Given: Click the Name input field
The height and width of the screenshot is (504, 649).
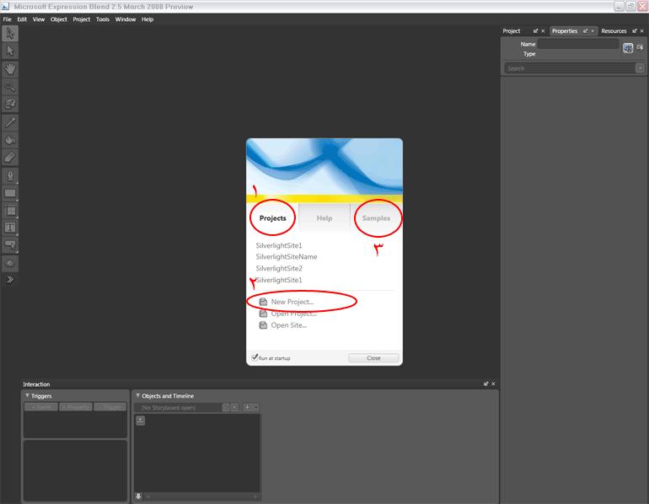Looking at the screenshot, I should (x=578, y=44).
